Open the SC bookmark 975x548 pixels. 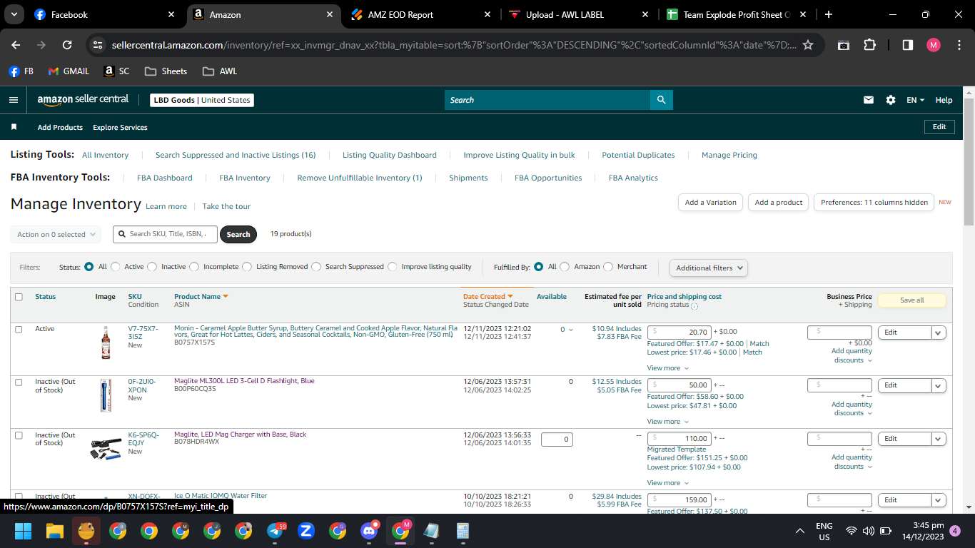[117, 71]
